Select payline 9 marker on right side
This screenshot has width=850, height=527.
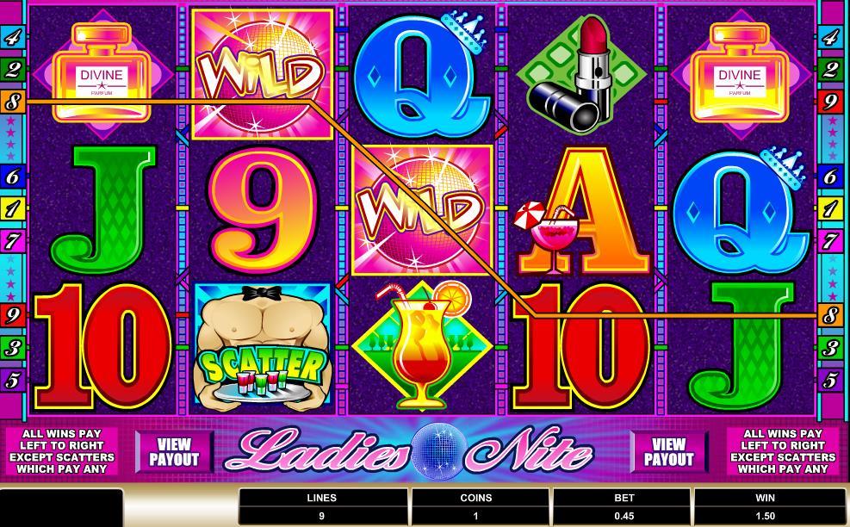pos(830,102)
